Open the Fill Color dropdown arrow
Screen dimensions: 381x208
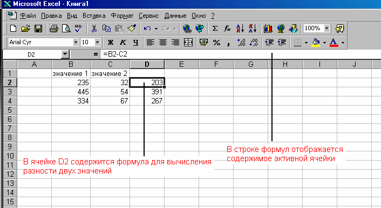click(324, 43)
